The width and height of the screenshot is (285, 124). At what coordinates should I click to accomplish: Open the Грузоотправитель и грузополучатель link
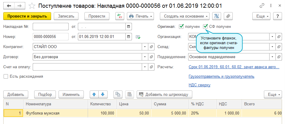221,77
